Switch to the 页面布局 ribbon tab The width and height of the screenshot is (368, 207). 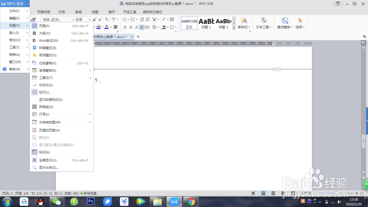(x=43, y=12)
